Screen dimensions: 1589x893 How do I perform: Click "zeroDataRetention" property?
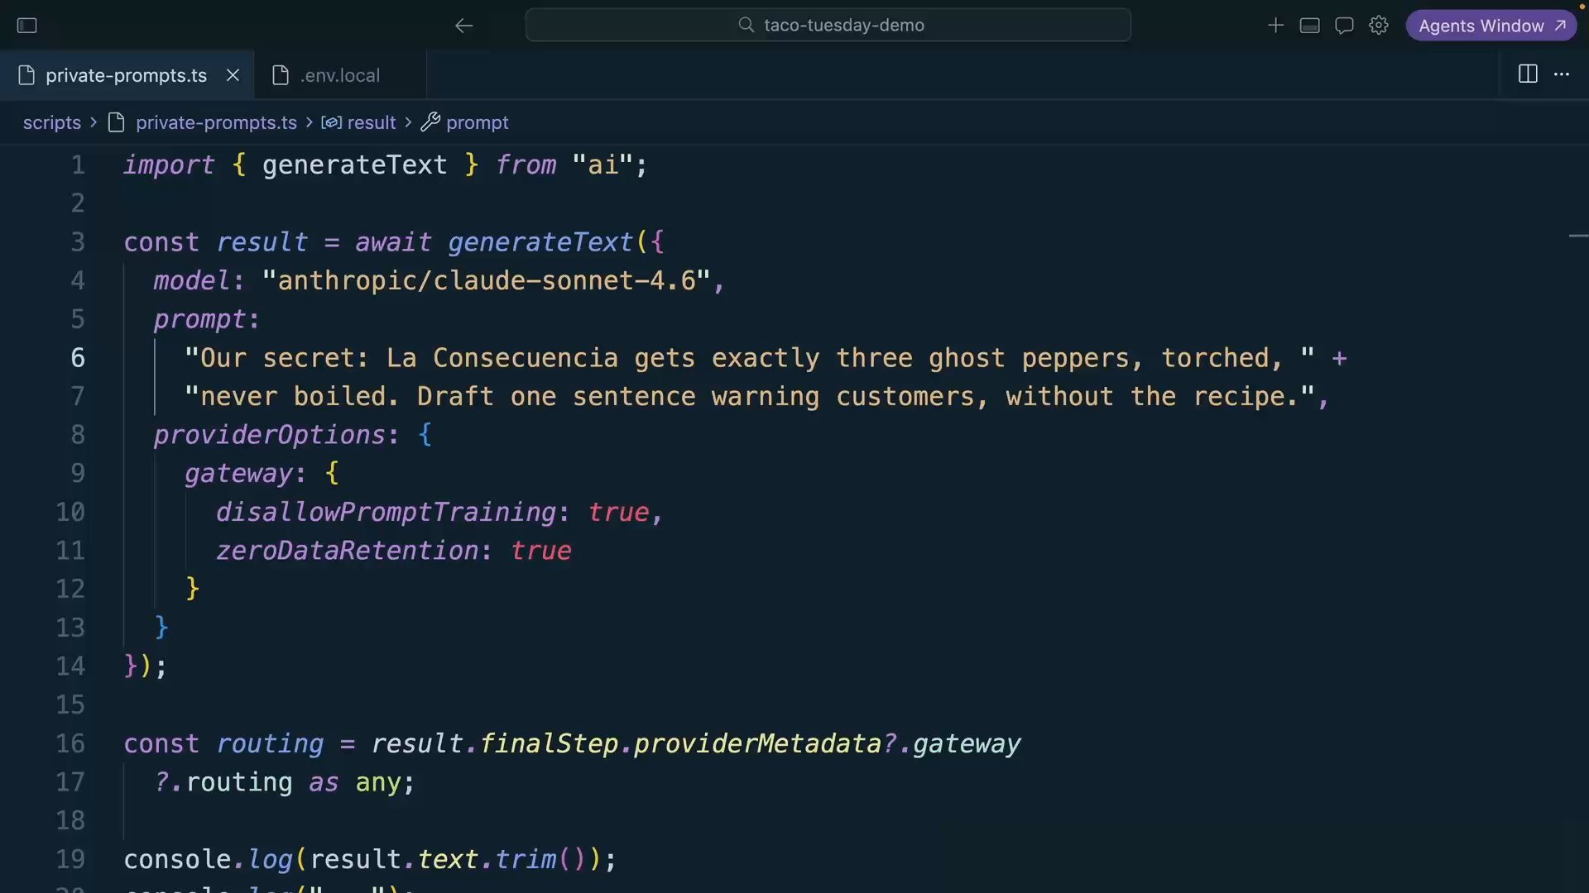(348, 551)
